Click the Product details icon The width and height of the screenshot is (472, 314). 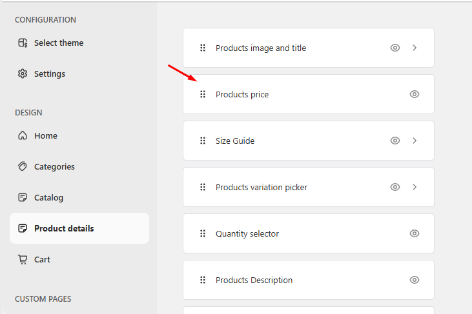pos(23,228)
